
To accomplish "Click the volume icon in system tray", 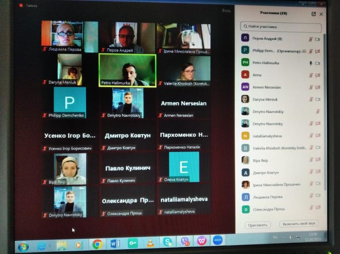I will 290,237.
